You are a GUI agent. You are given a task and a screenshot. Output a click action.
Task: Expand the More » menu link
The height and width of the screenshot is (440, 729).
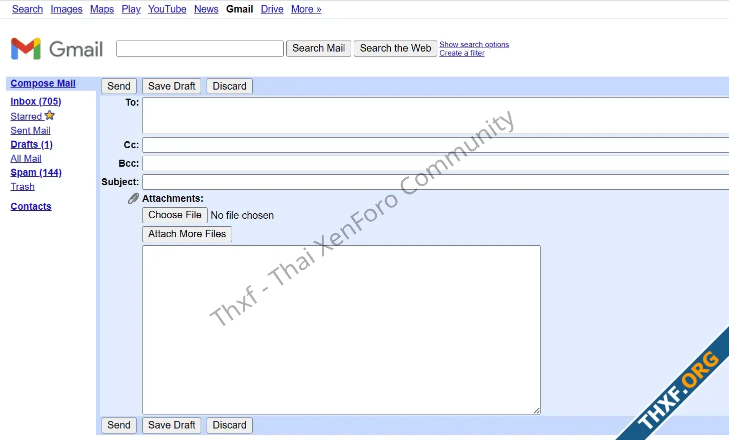coord(306,9)
